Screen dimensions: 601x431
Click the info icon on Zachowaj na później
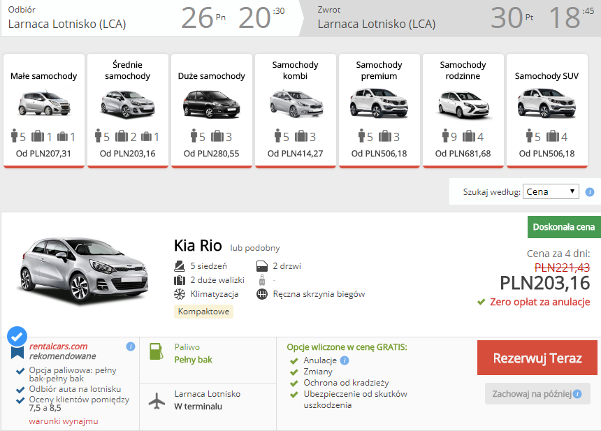(x=577, y=394)
